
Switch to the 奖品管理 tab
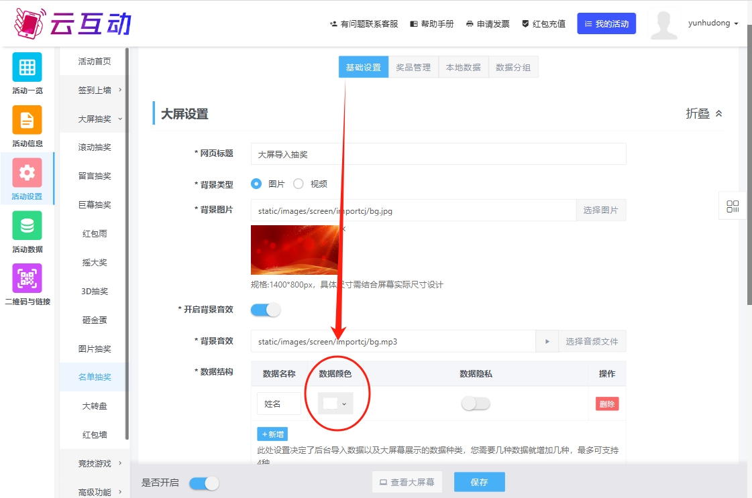413,67
